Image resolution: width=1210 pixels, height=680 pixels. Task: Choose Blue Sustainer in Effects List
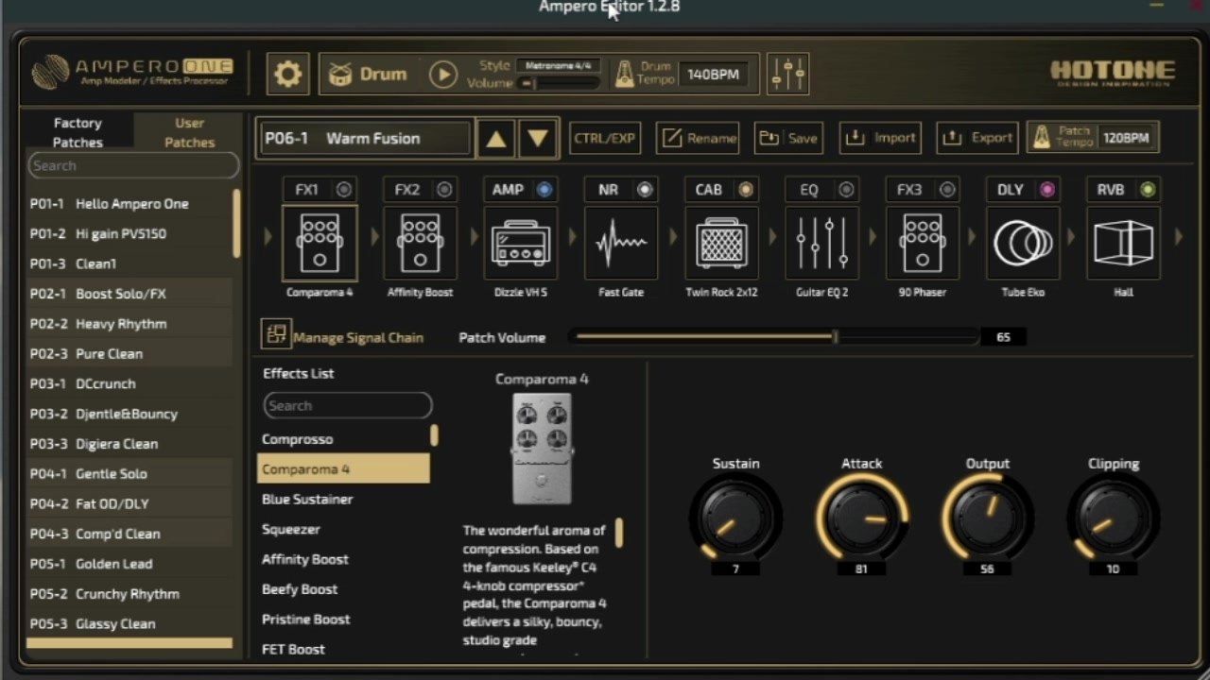point(343,500)
